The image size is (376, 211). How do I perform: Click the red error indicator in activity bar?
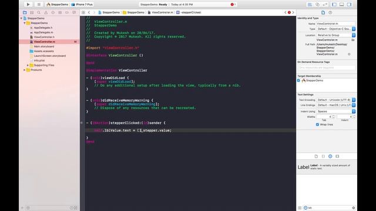click(233, 4)
